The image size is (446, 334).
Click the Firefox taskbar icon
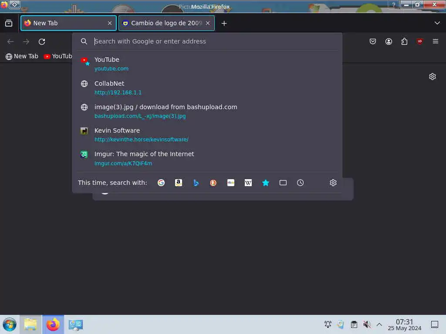click(x=53, y=324)
